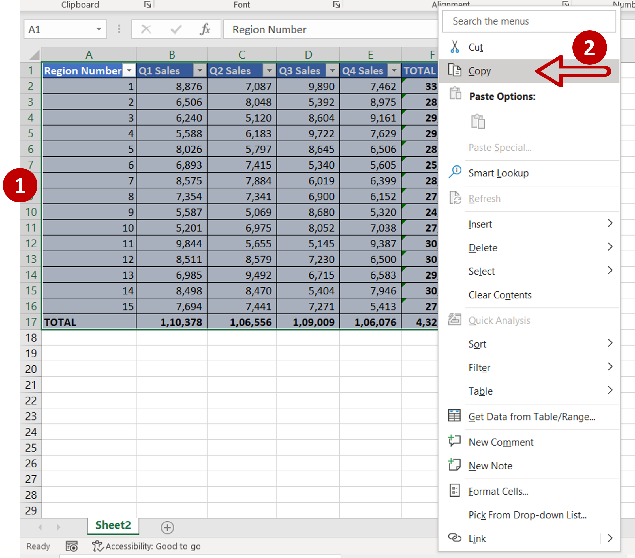Click the Accessibility checker icon in status bar
This screenshot has width=635, height=558.
click(x=98, y=546)
